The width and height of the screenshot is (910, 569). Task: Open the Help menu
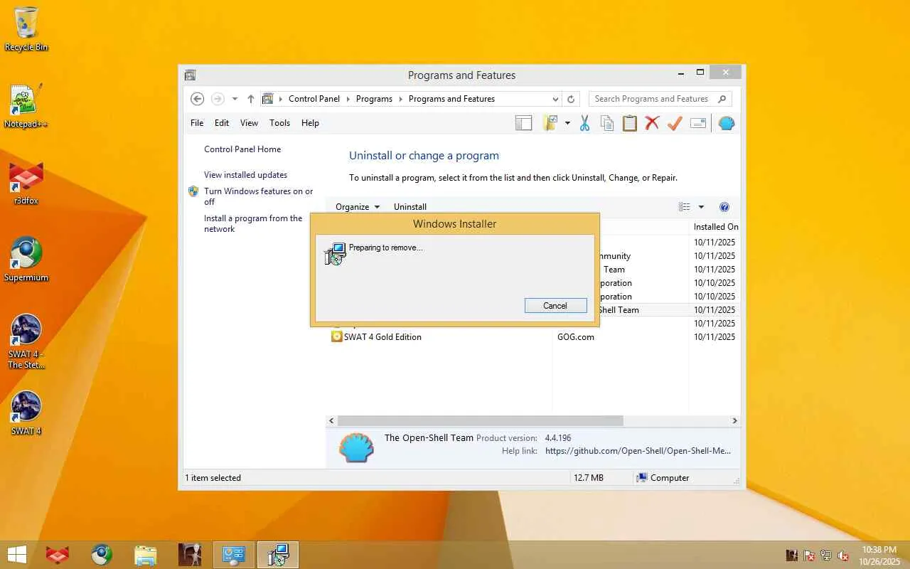point(310,123)
